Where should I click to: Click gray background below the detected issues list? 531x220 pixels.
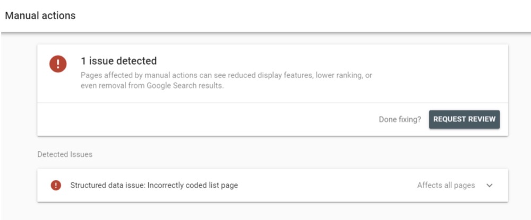(265, 211)
